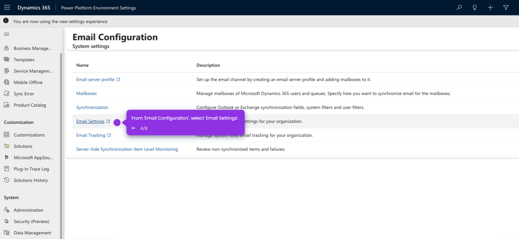This screenshot has width=519, height=239.
Task: Click the 'System settings' subheading
Action: point(91,46)
